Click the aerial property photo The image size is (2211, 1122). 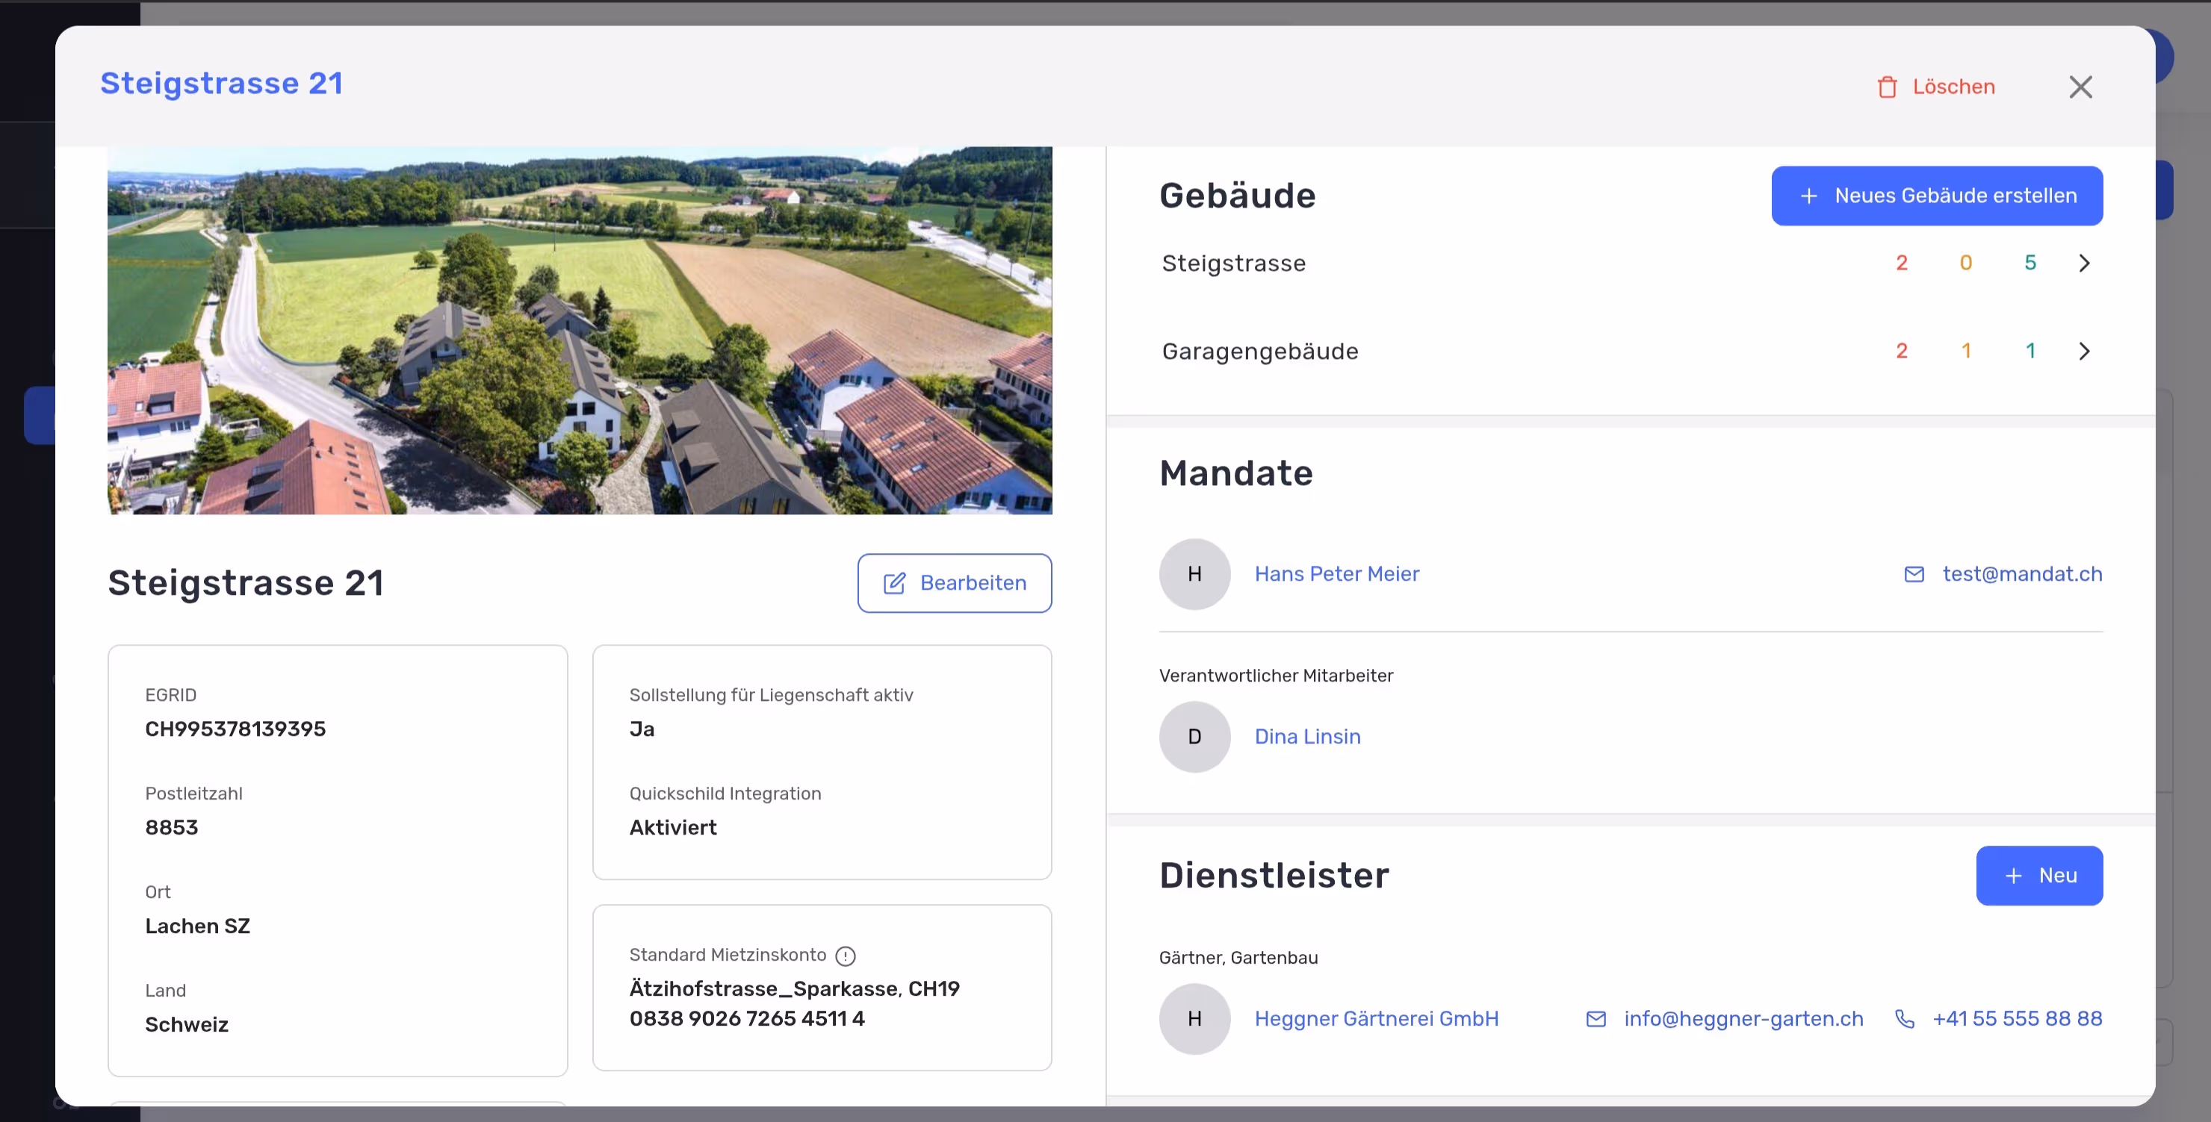pos(580,330)
